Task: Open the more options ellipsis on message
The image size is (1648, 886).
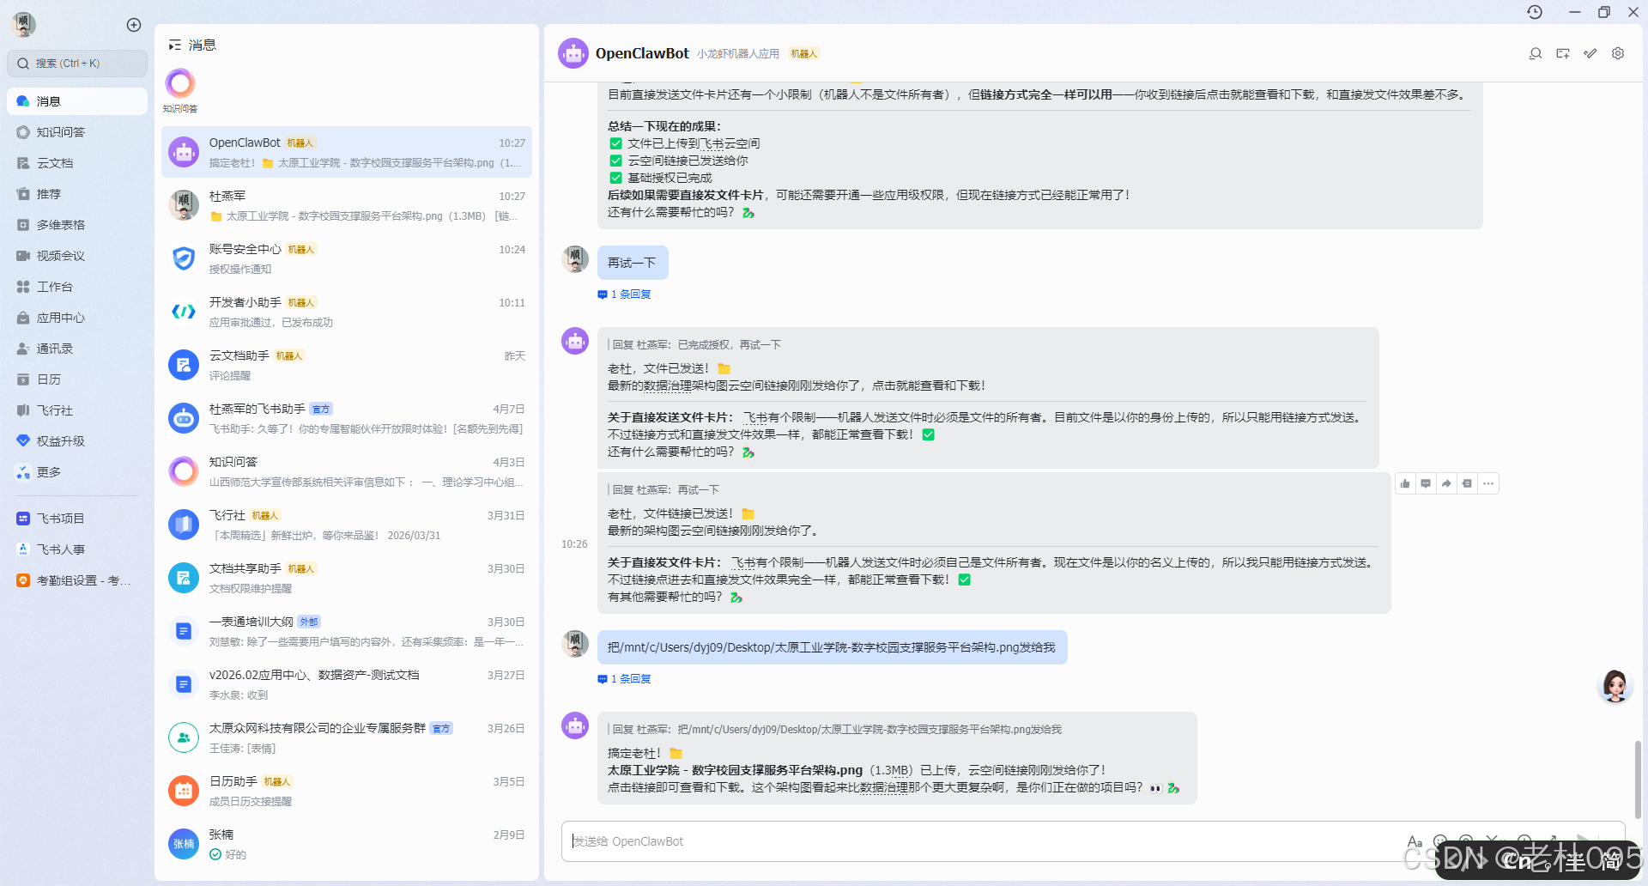Action: click(x=1488, y=483)
